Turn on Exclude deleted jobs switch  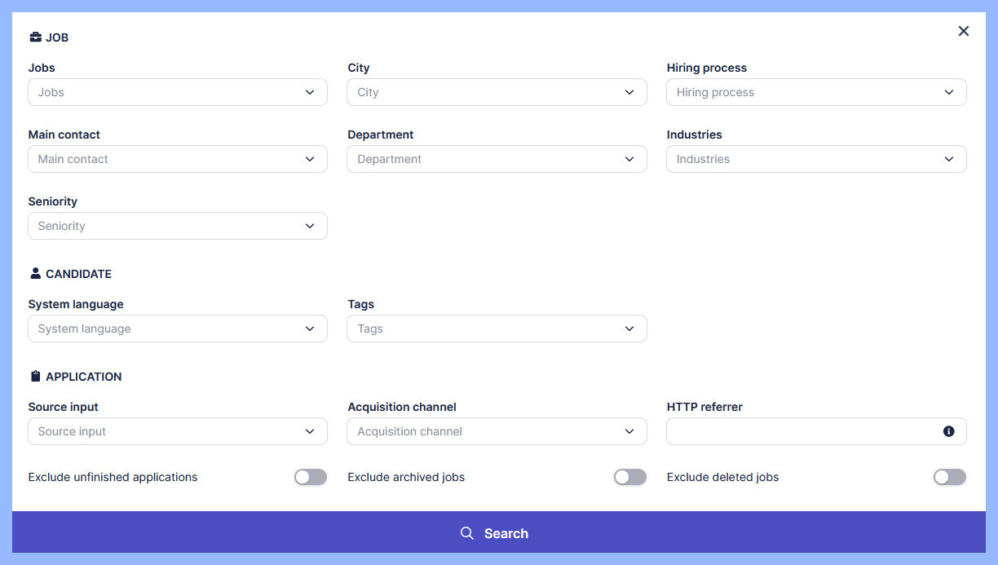click(949, 477)
